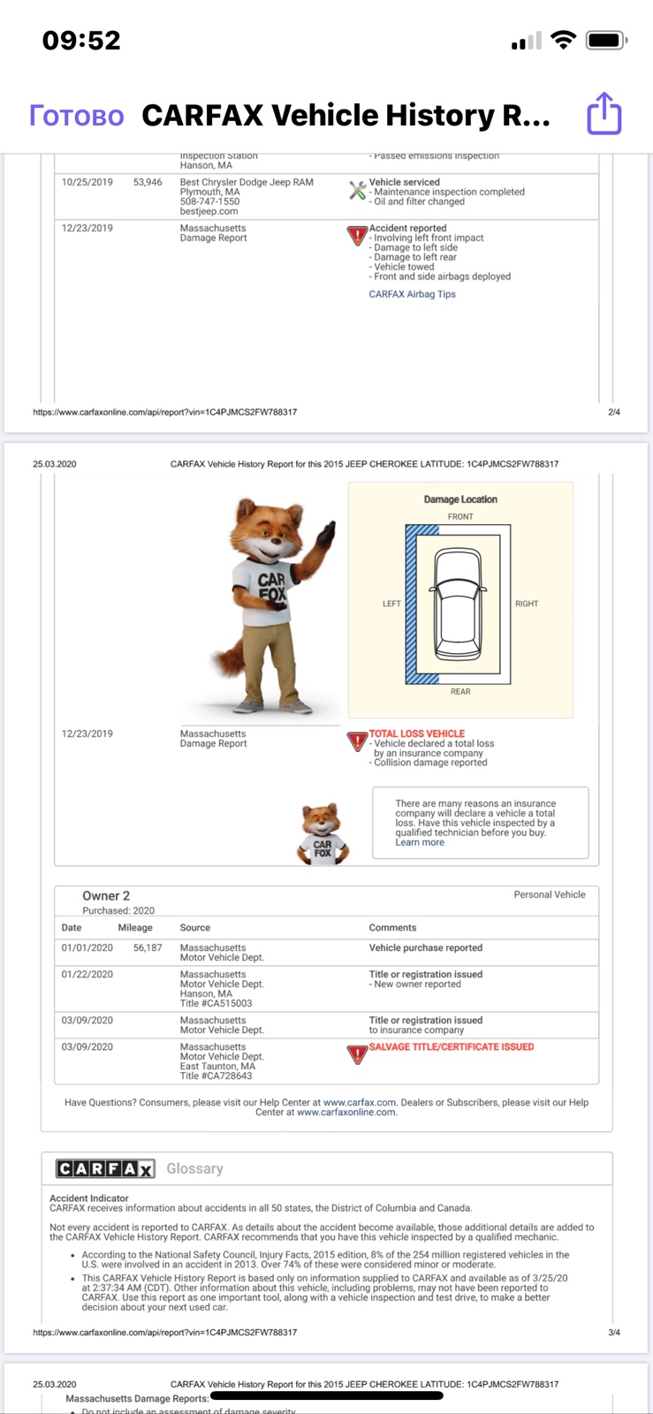Tap the CARFAX Glossary logo
This screenshot has width=653, height=1414.
click(105, 1168)
